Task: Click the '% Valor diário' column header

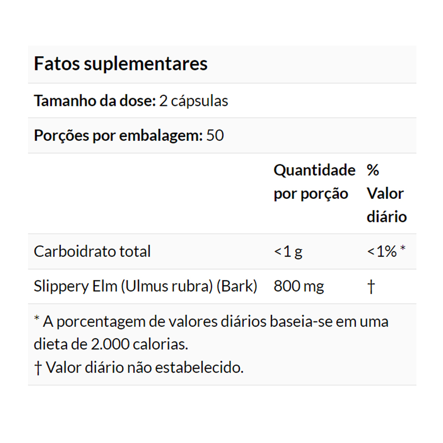Action: click(386, 194)
